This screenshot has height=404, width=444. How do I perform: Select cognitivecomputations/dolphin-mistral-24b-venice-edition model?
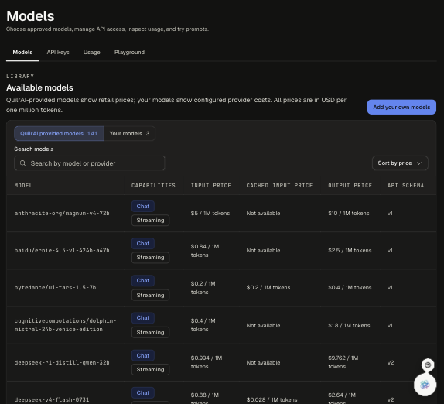[65, 325]
